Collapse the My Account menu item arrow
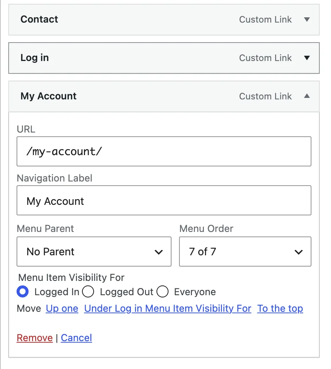The height and width of the screenshot is (369, 331). [307, 96]
